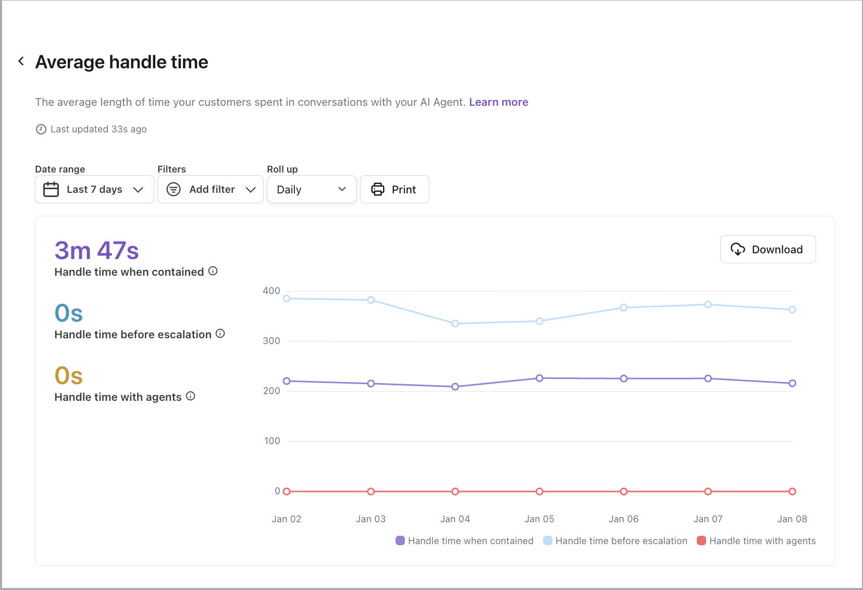Click the printer icon
The height and width of the screenshot is (590, 863).
pyautogui.click(x=378, y=189)
